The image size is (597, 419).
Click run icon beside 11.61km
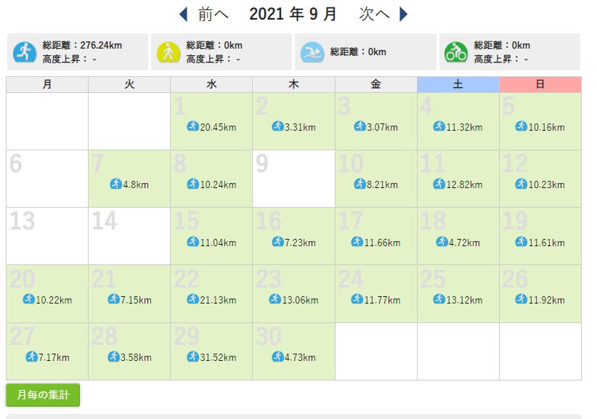tap(521, 241)
